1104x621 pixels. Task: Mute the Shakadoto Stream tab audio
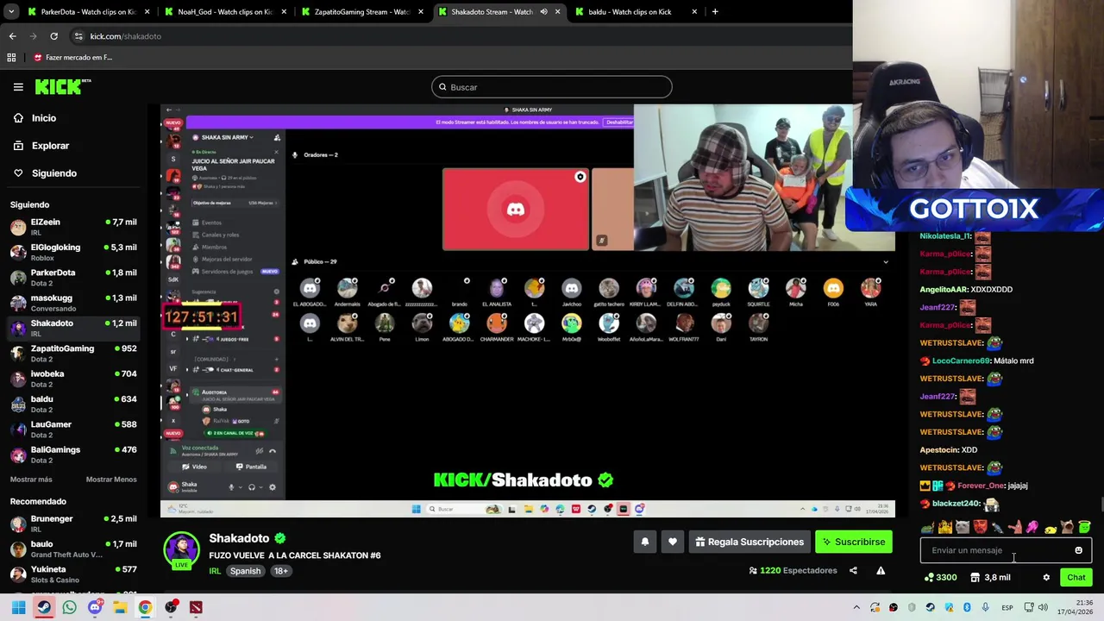543,12
